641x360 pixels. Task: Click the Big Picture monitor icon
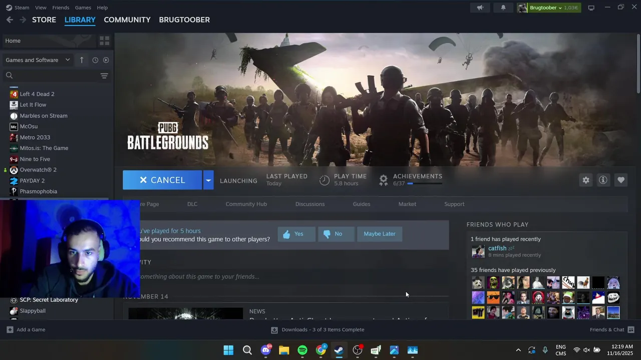591,7
